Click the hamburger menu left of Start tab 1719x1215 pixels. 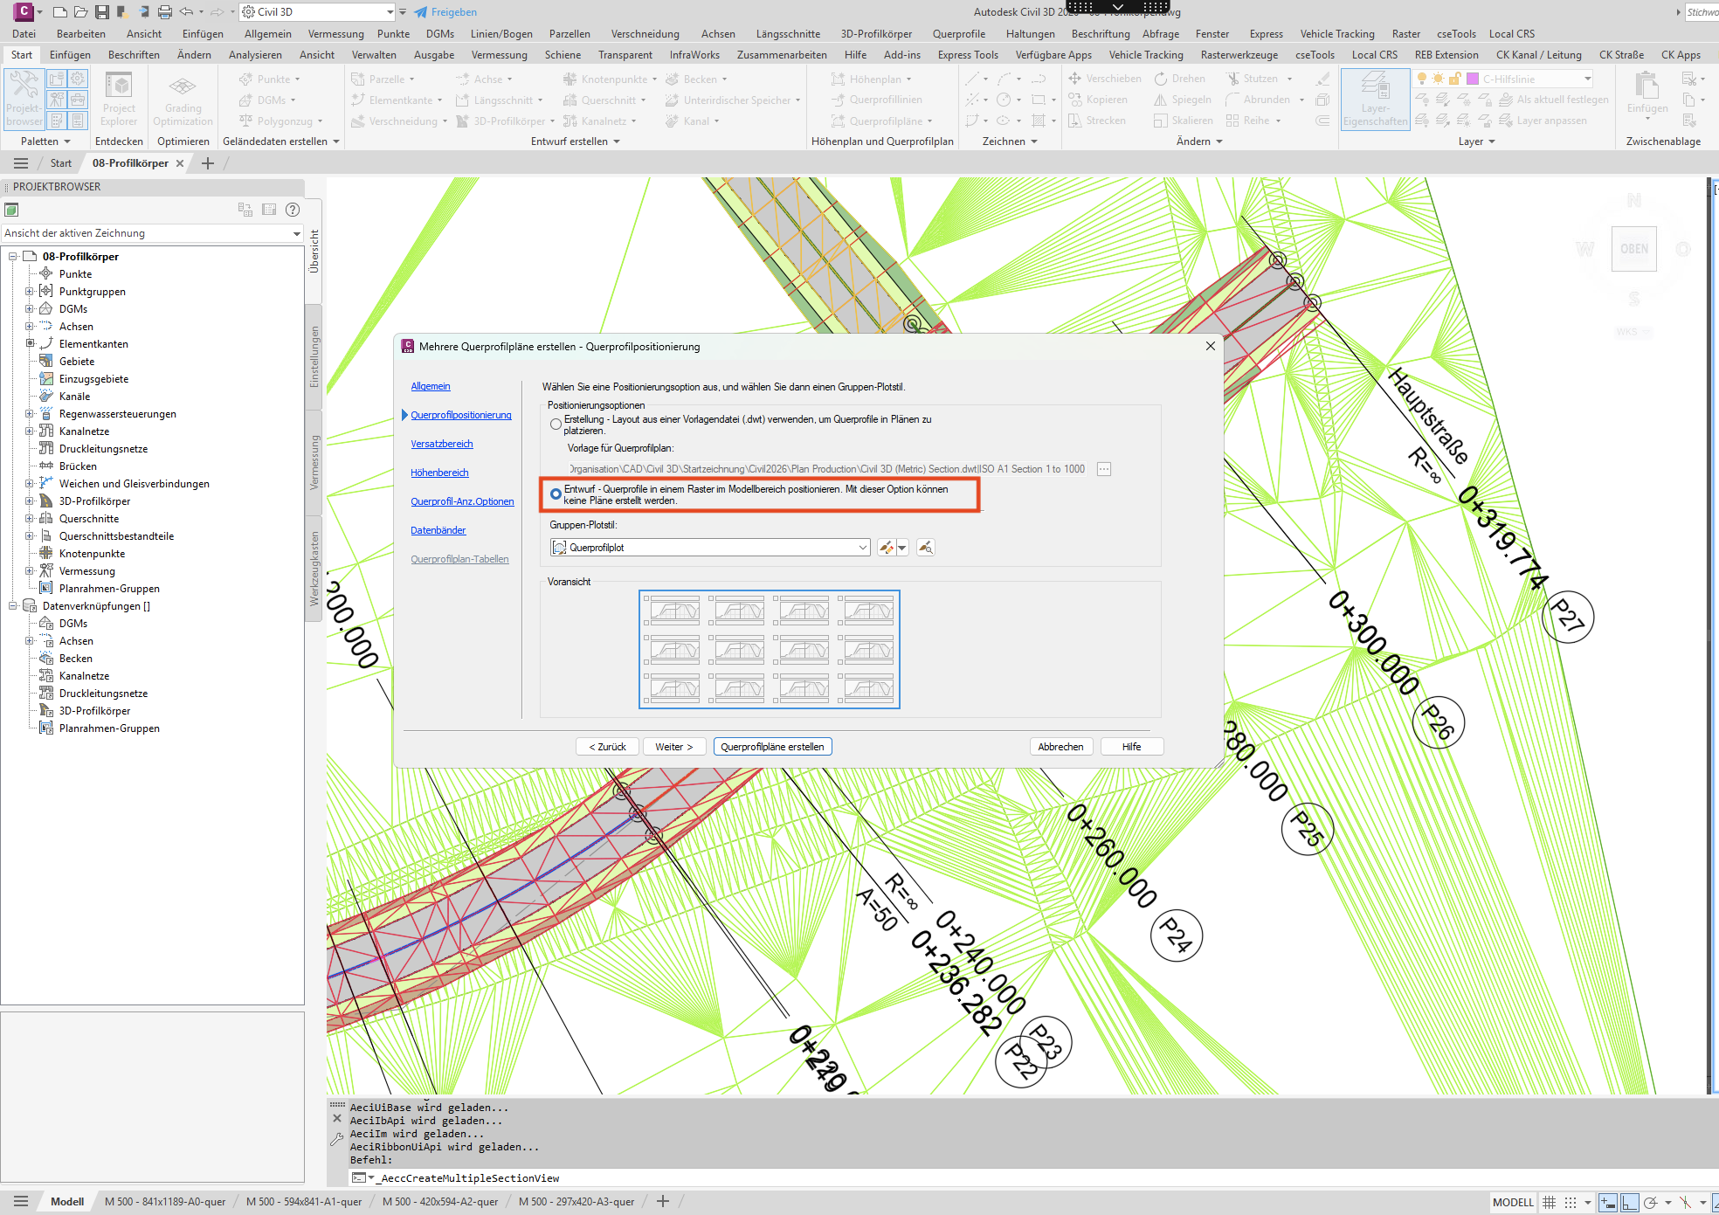click(21, 163)
